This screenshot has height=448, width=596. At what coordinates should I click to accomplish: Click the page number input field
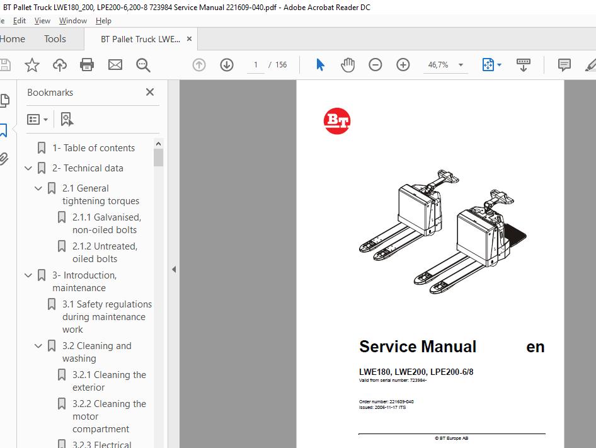coord(256,65)
